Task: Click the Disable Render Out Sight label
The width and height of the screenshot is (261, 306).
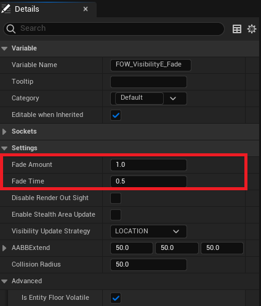Action: [x=50, y=198]
